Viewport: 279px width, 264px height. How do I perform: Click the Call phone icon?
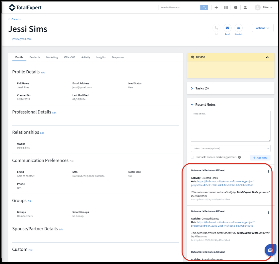[x=216, y=28]
